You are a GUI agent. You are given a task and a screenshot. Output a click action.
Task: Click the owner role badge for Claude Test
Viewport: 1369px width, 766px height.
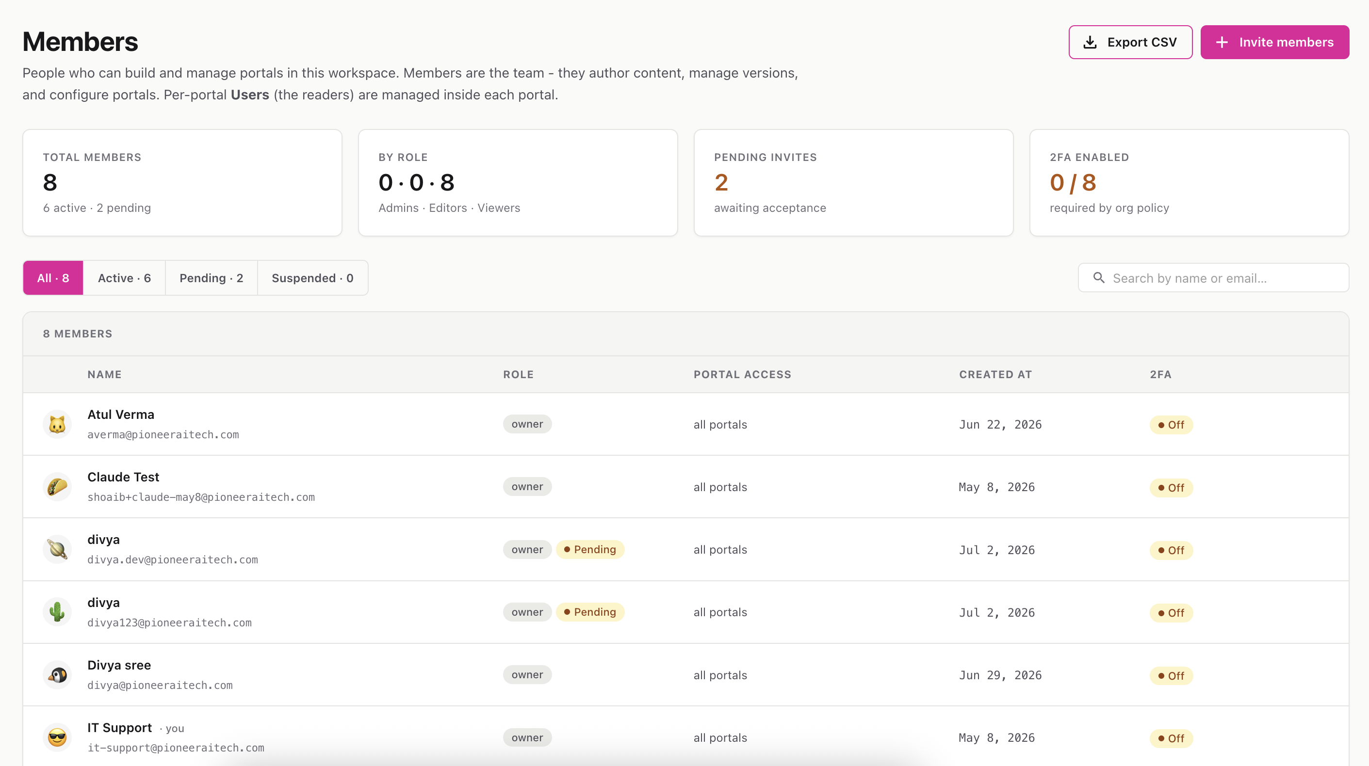click(527, 487)
